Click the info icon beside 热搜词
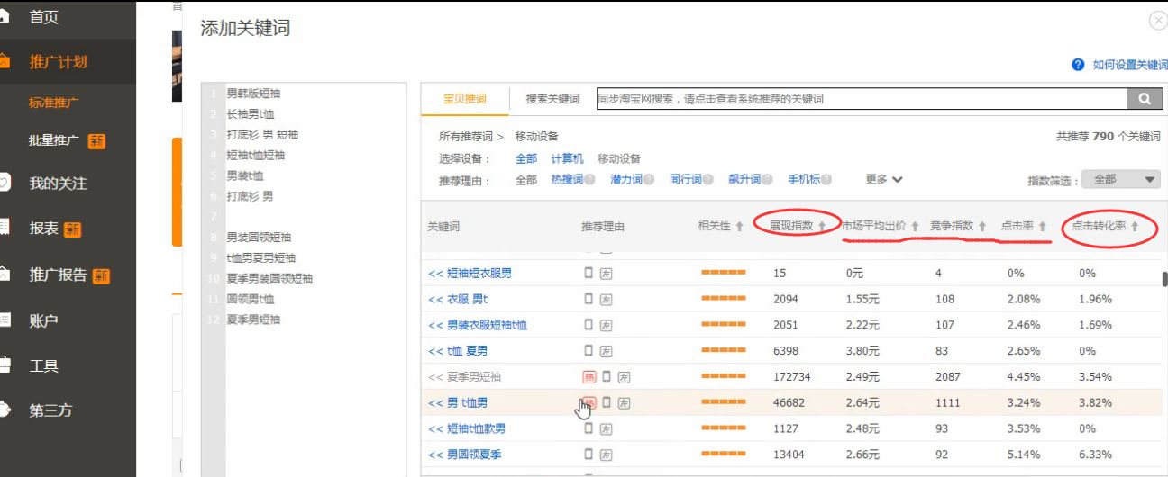The width and height of the screenshot is (1168, 477). pyautogui.click(x=589, y=180)
